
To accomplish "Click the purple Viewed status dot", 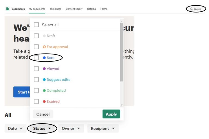I will pyautogui.click(x=44, y=69).
